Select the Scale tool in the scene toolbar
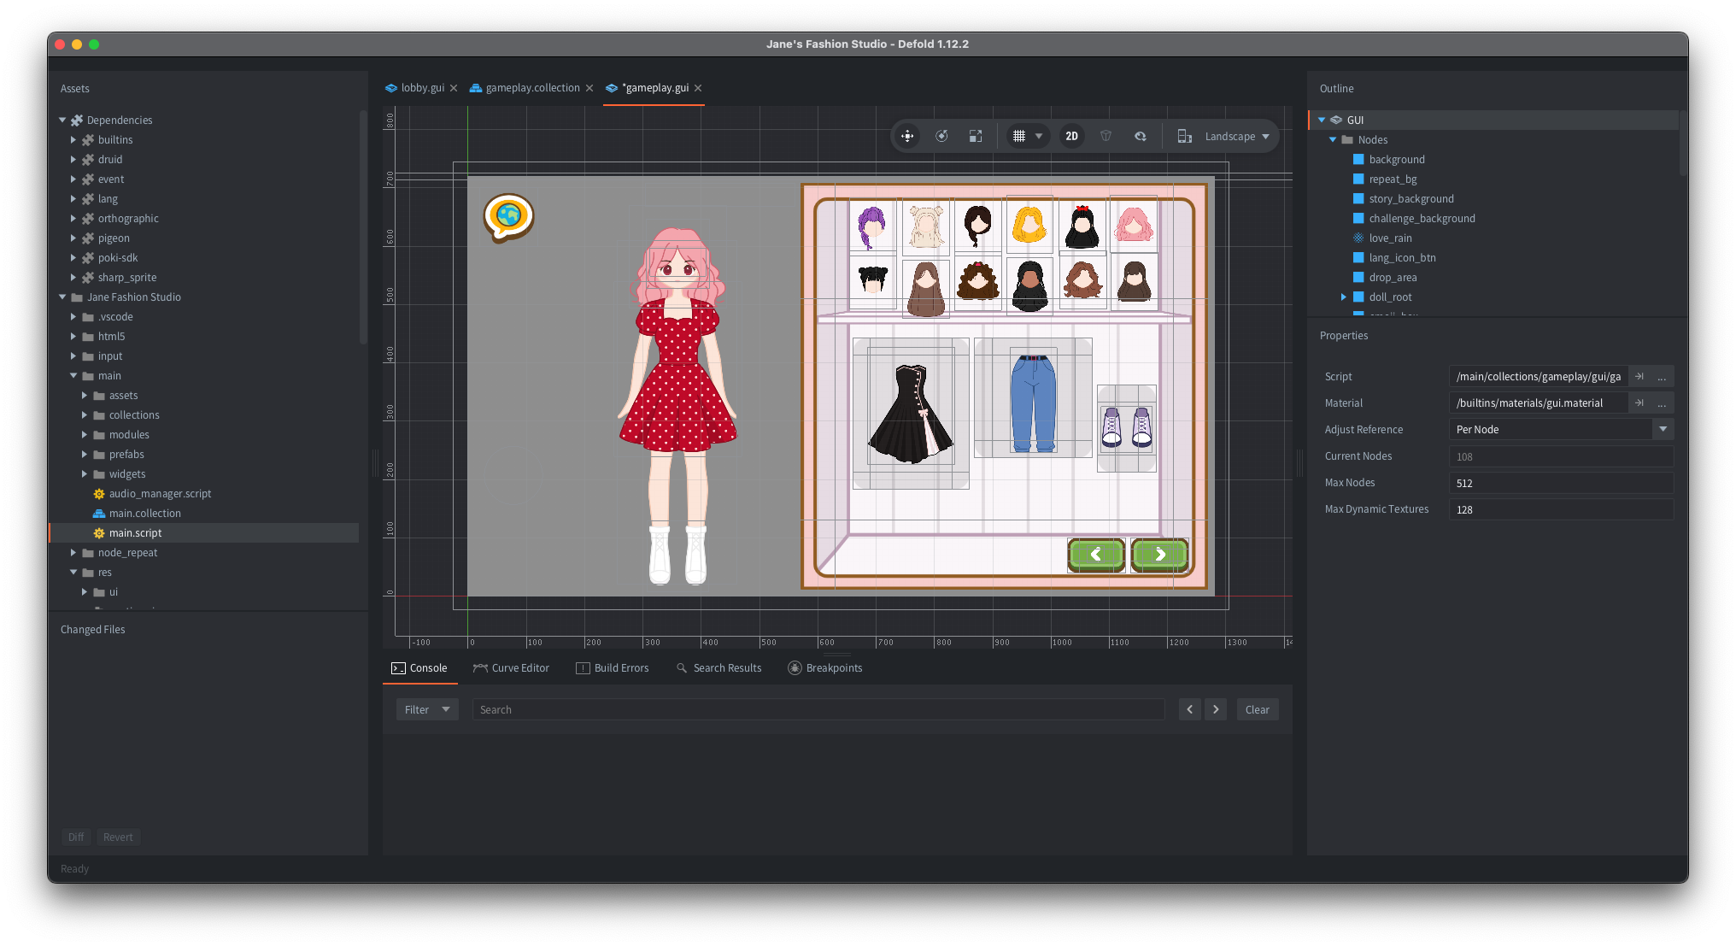 [x=976, y=135]
